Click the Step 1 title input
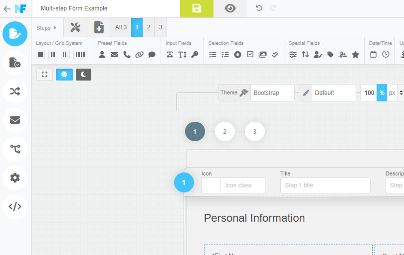 (x=325, y=185)
